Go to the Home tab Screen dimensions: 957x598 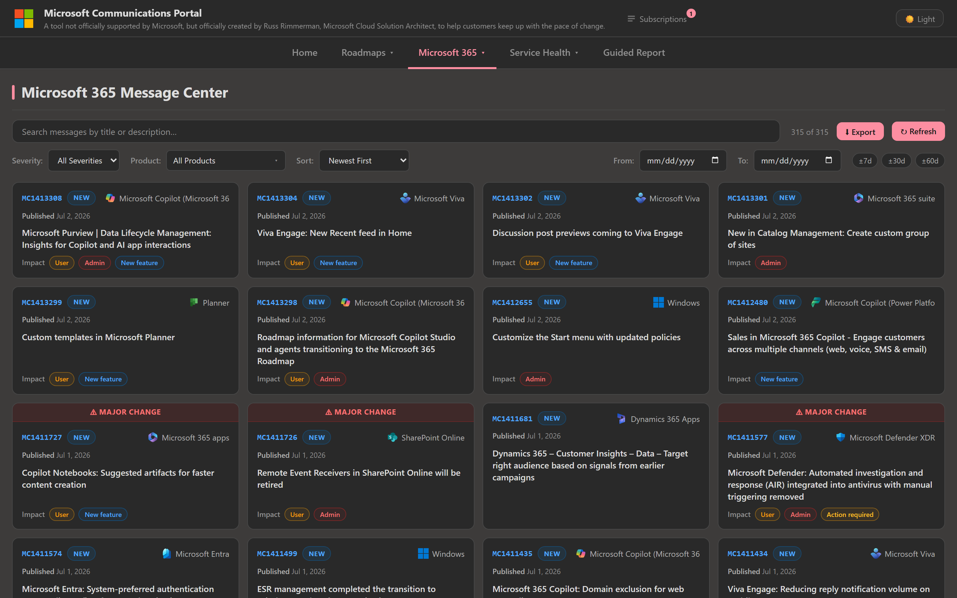(x=304, y=52)
